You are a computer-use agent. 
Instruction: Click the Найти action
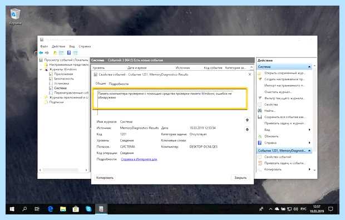click(270, 111)
